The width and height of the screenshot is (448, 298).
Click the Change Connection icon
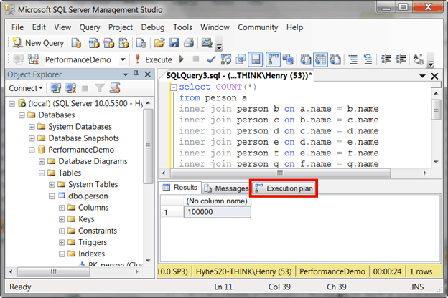point(33,59)
